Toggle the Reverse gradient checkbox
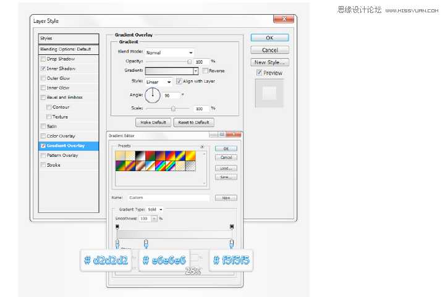The height and width of the screenshot is (297, 445). coord(205,71)
